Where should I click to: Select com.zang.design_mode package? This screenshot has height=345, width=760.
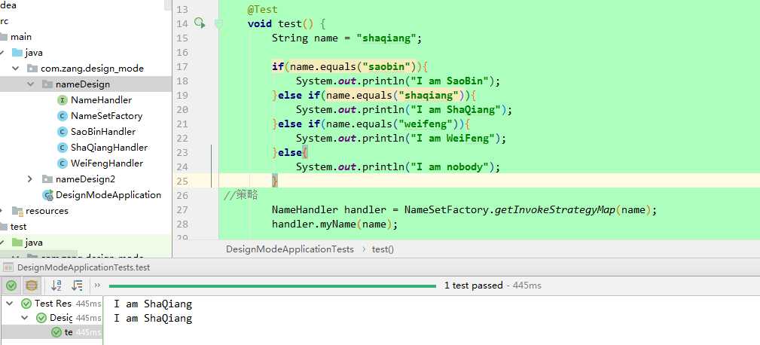pyautogui.click(x=92, y=69)
